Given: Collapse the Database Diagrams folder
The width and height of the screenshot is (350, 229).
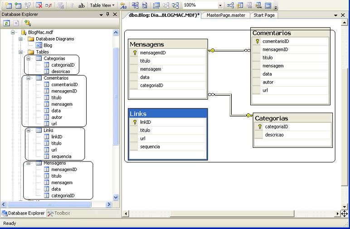Looking at the screenshot, I should [x=21, y=39].
